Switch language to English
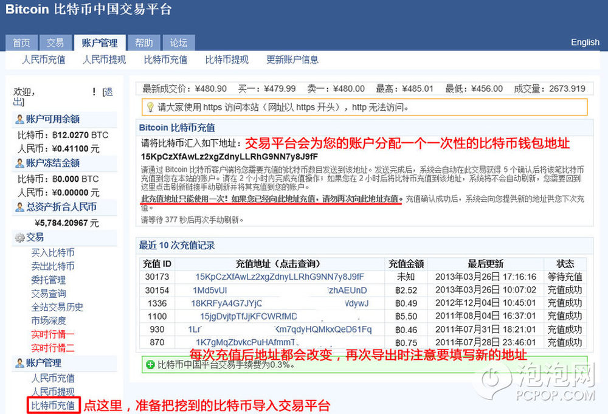 585,43
